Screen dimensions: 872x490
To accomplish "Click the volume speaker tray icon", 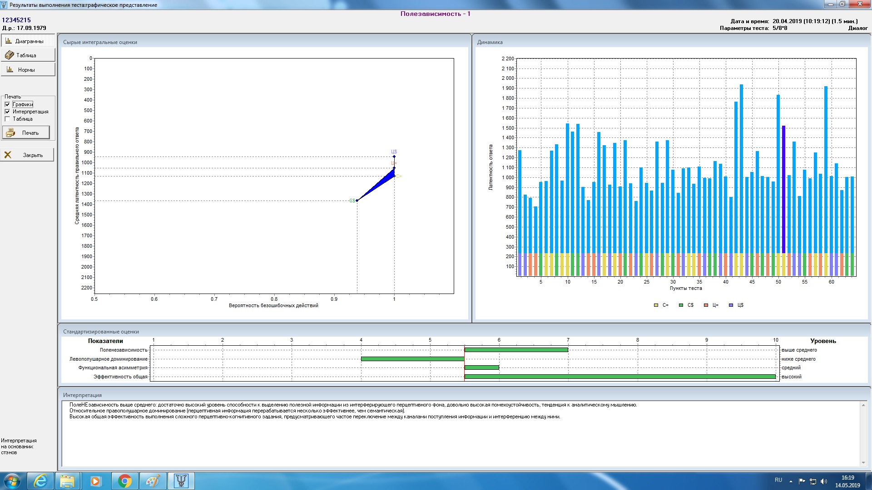I will [824, 481].
